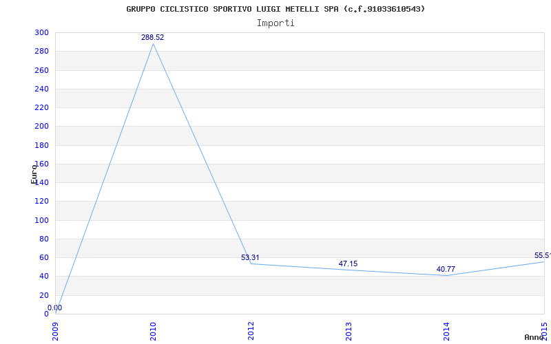Click the 280 y-axis tick label
Image resolution: width=551 pixels, height=344 pixels.
point(41,52)
